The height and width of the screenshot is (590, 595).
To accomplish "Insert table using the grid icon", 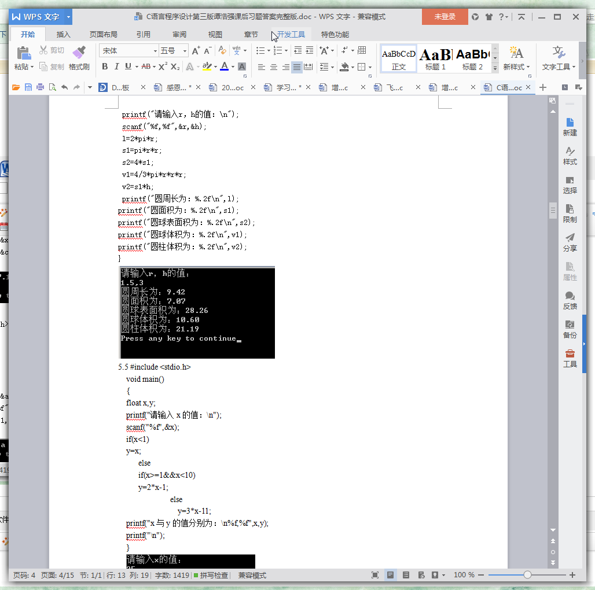I will pyautogui.click(x=362, y=50).
